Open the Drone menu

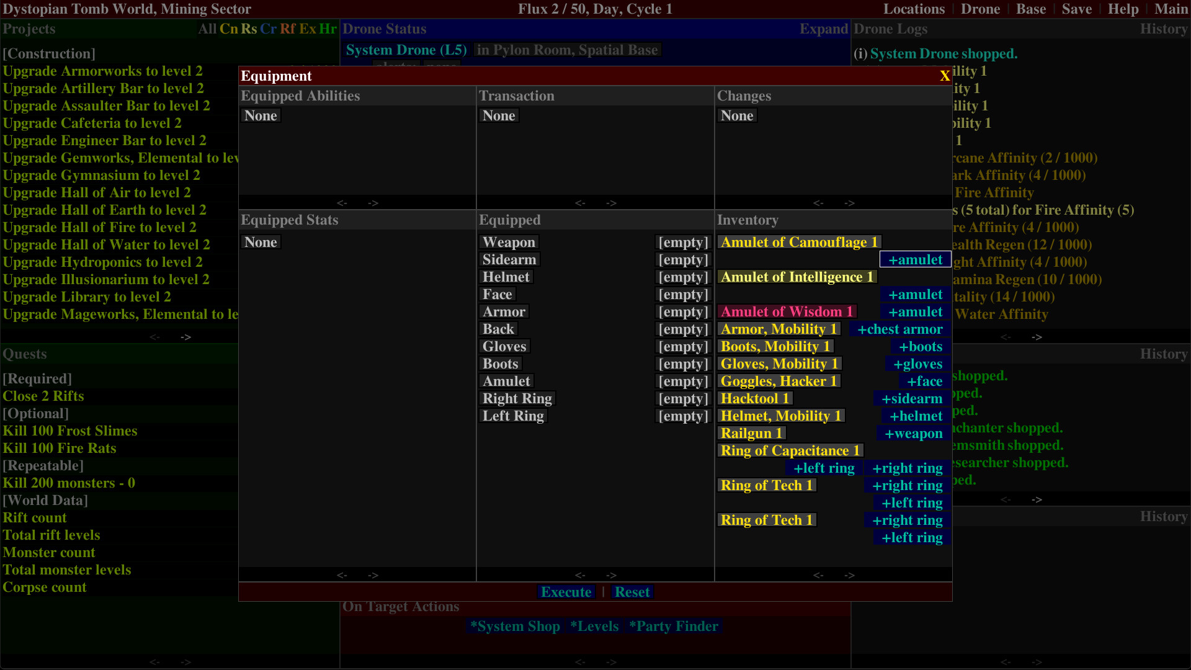[x=981, y=9]
